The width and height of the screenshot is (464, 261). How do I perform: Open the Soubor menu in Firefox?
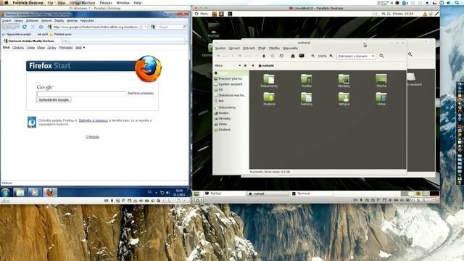point(7,21)
